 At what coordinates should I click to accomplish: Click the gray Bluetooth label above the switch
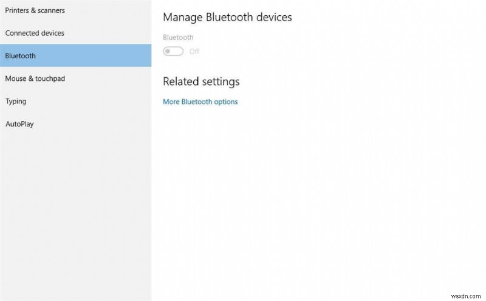[x=178, y=38]
